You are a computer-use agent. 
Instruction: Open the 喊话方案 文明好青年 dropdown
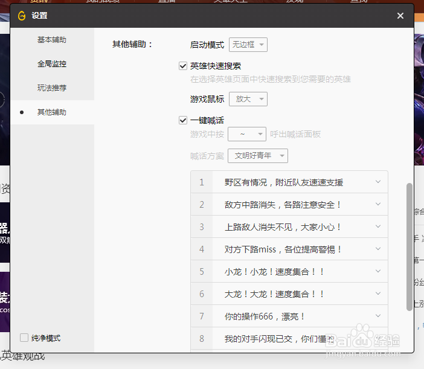(x=258, y=156)
